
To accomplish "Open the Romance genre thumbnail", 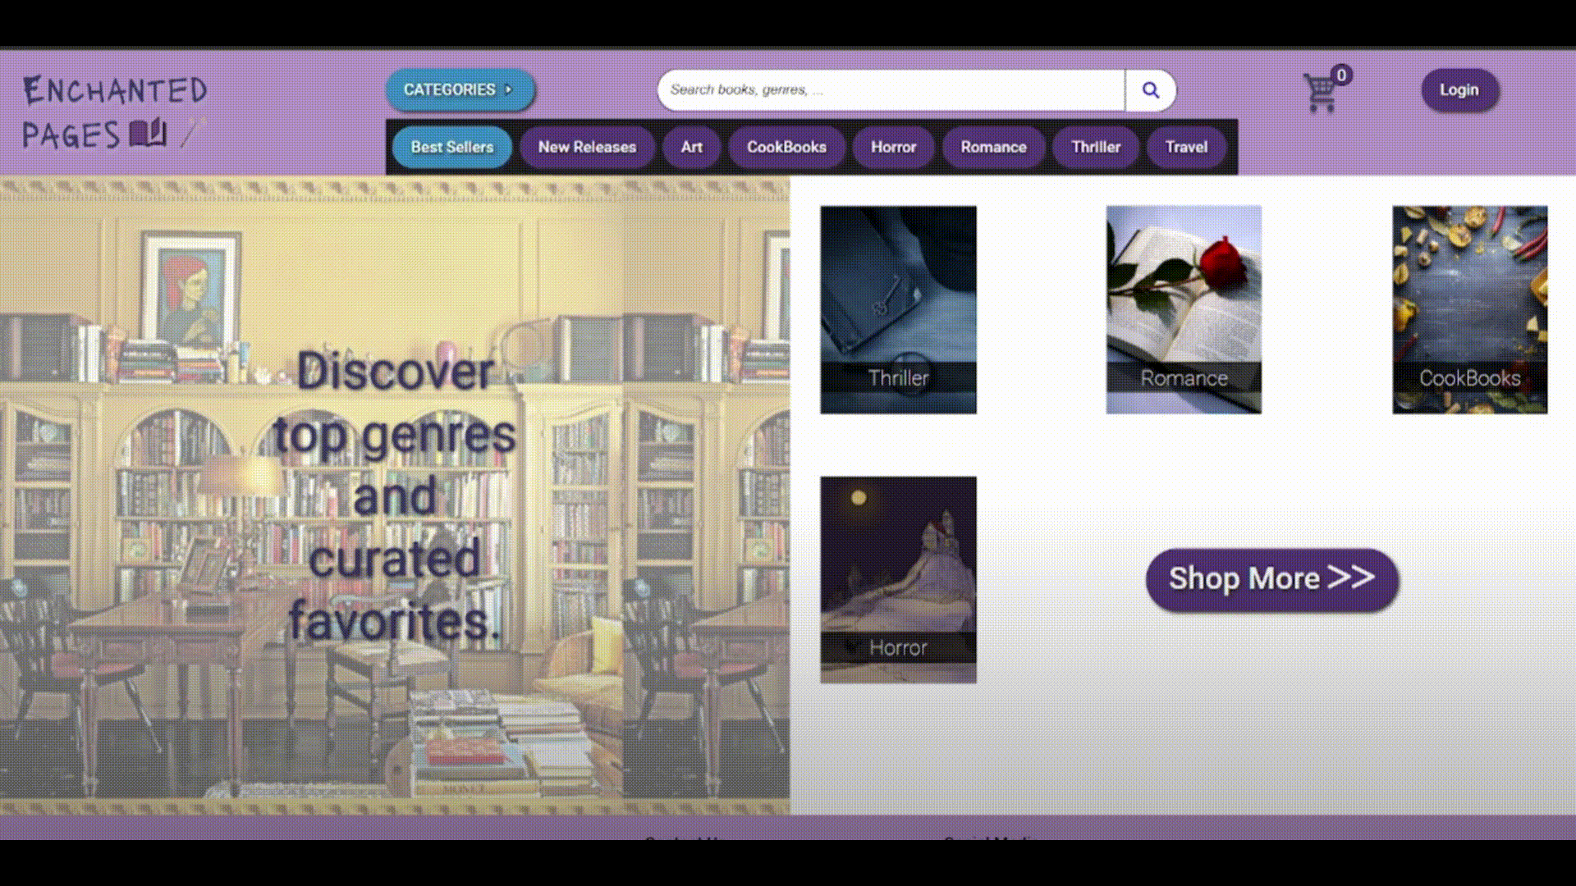I will pos(1184,309).
